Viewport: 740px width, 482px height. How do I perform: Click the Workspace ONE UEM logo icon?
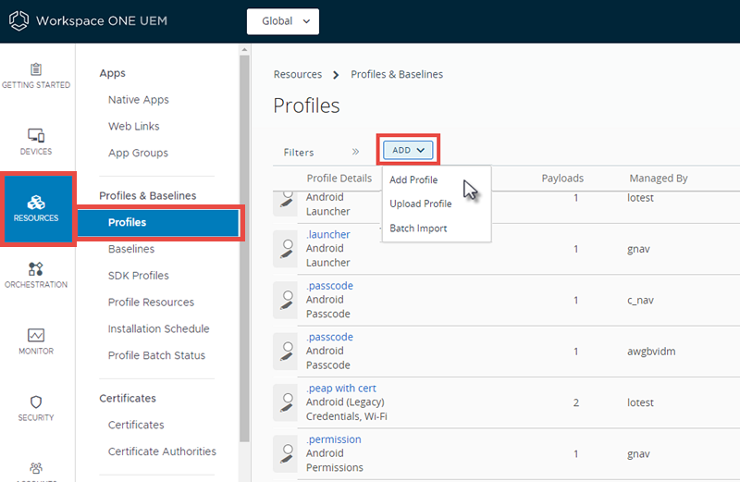18,20
